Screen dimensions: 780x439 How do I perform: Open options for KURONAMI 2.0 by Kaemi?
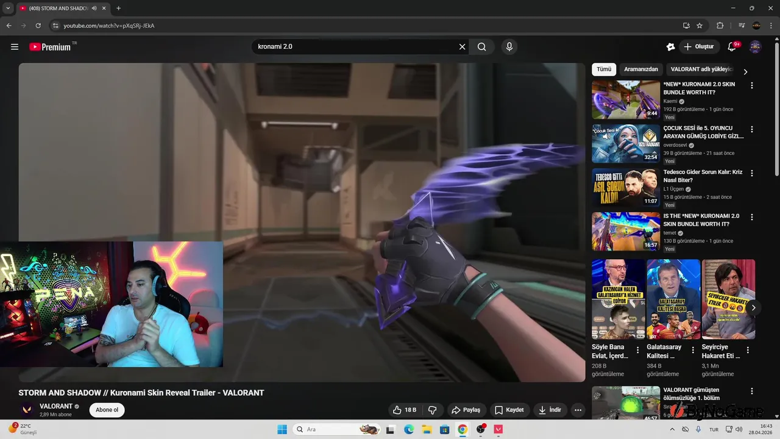click(x=751, y=85)
